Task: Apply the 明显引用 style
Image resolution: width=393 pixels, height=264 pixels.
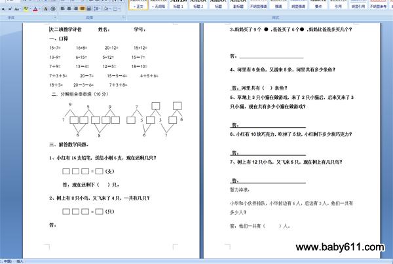Action: (358, 5)
